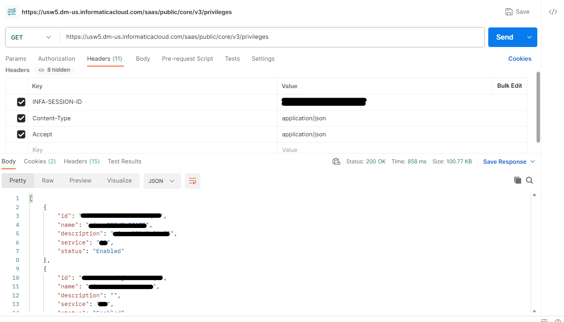The width and height of the screenshot is (564, 322).
Task: Click line number 7 in response
Action: point(17,251)
